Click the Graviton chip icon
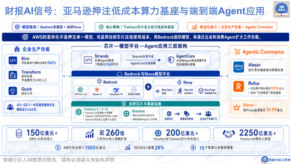The image size is (291, 164). [126, 113]
